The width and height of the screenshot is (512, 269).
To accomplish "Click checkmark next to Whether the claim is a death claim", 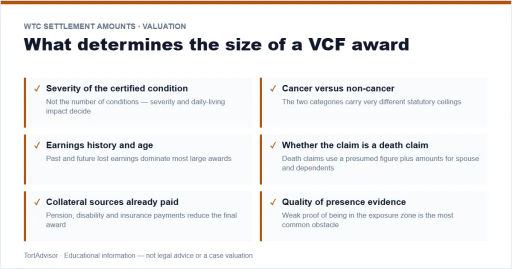I will tap(273, 145).
